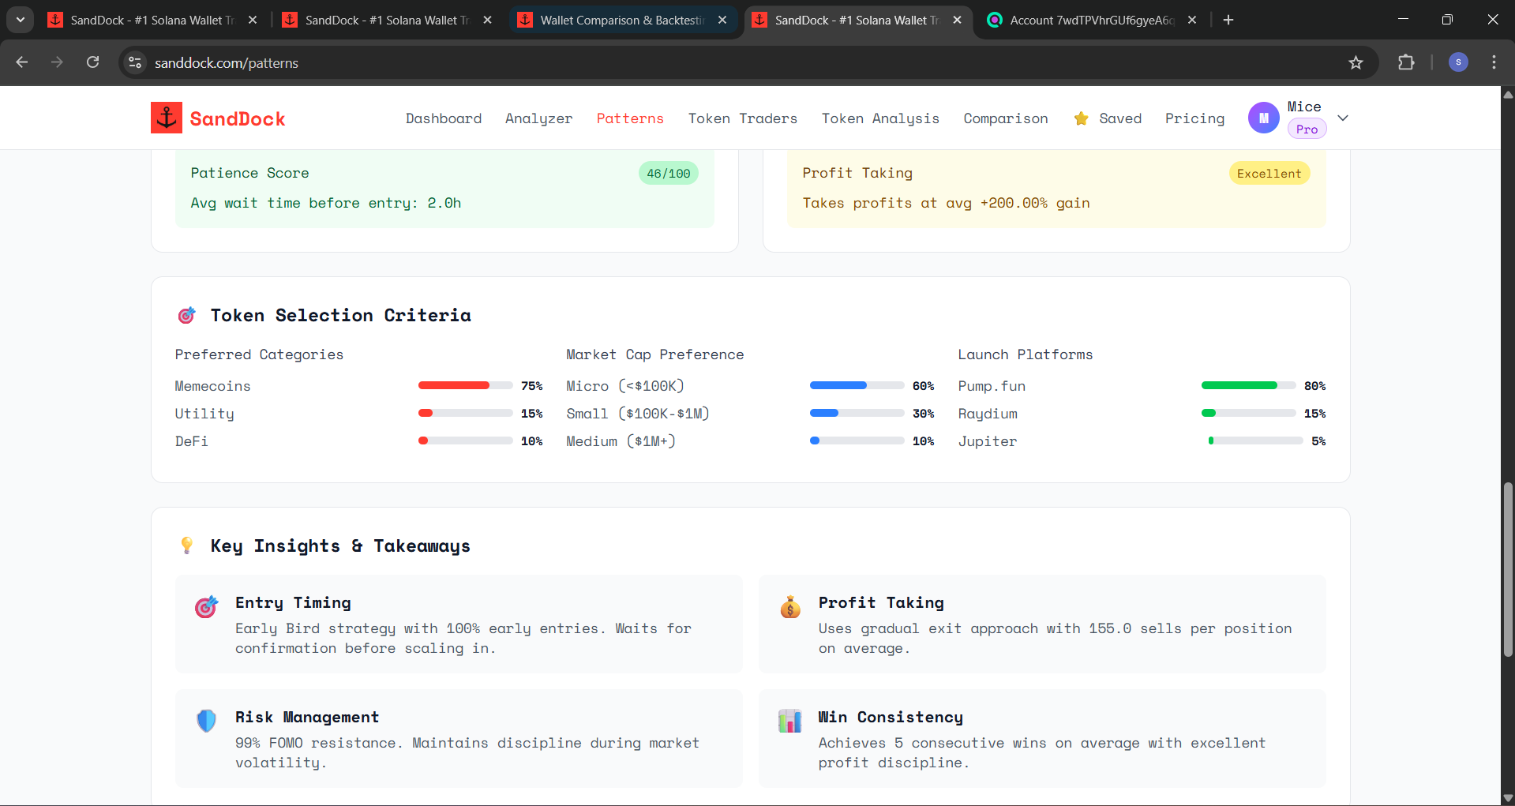This screenshot has height=806, width=1515.
Task: Select the Patterns nav item
Action: (x=630, y=118)
